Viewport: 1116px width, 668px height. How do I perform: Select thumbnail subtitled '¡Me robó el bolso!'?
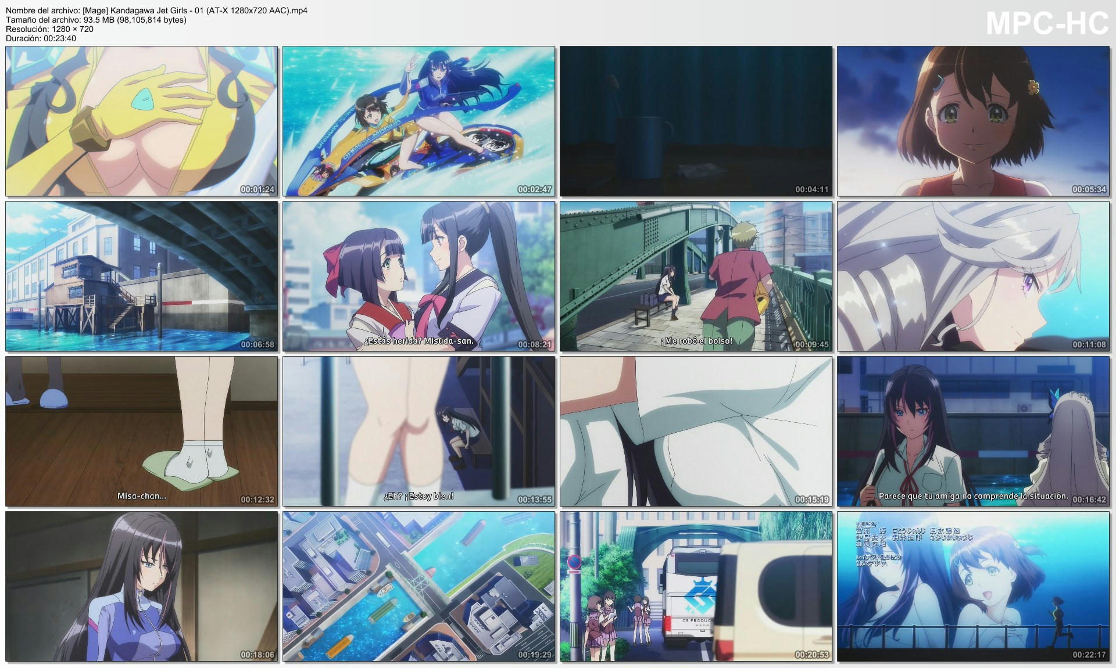(x=696, y=276)
